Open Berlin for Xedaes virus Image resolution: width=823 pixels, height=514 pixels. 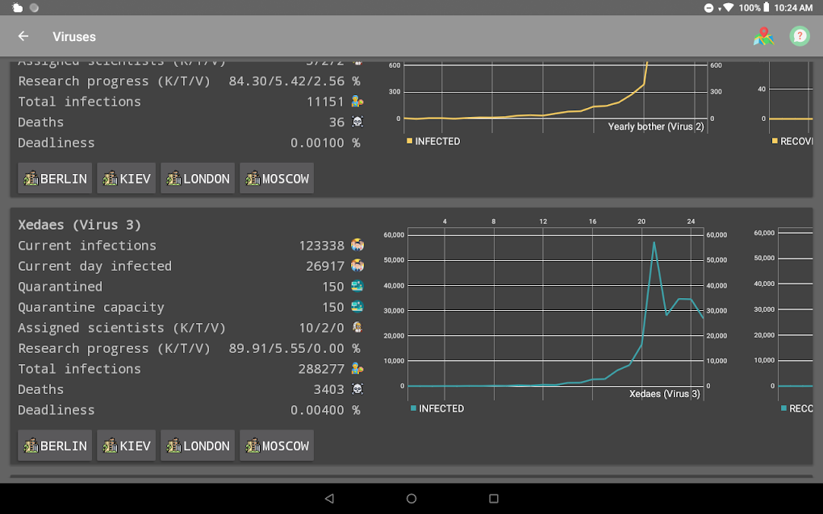coord(55,446)
